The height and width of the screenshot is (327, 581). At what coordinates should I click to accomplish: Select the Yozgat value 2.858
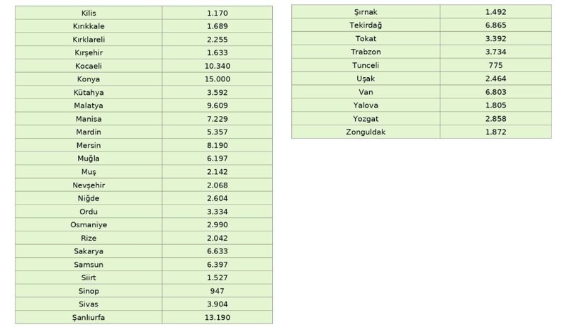click(x=495, y=119)
